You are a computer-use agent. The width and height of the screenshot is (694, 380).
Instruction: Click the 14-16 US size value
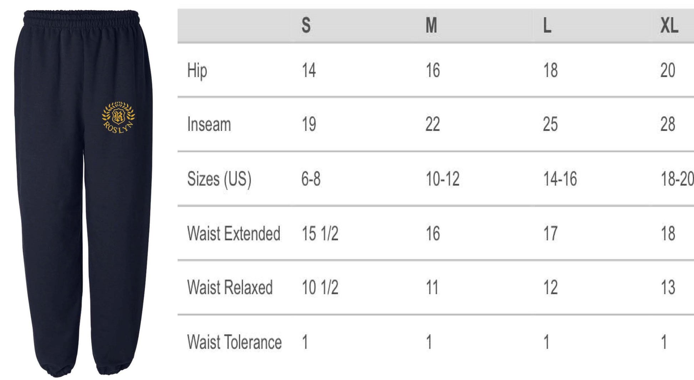(560, 179)
